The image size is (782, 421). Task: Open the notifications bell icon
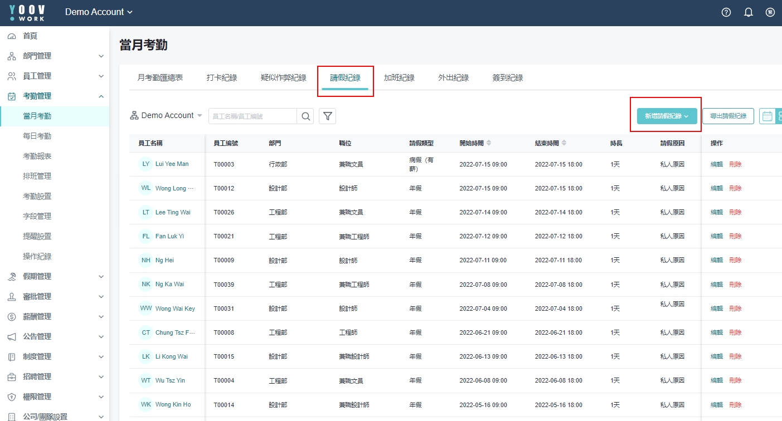click(749, 12)
